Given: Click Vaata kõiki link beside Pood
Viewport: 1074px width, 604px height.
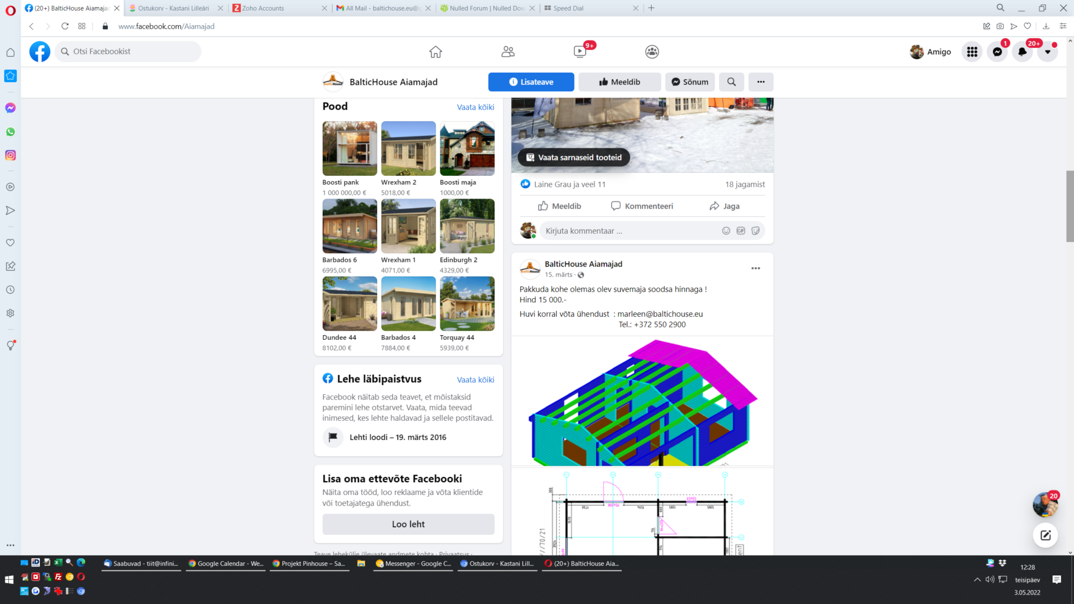Looking at the screenshot, I should point(476,107).
